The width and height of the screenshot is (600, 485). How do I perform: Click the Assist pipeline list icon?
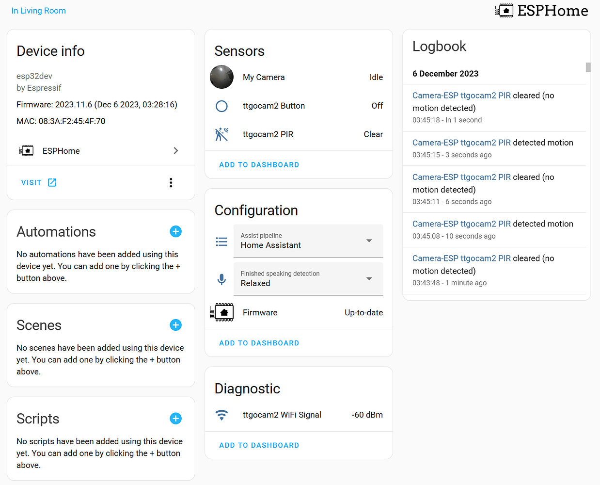coord(221,241)
